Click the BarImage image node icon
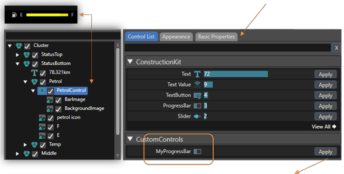 [50, 100]
